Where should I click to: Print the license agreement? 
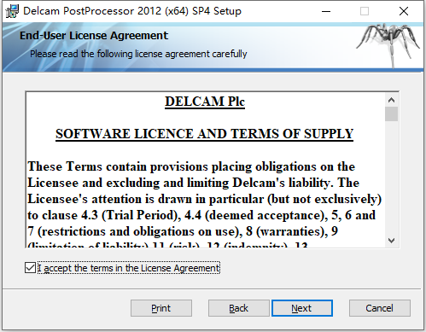pyautogui.click(x=161, y=308)
